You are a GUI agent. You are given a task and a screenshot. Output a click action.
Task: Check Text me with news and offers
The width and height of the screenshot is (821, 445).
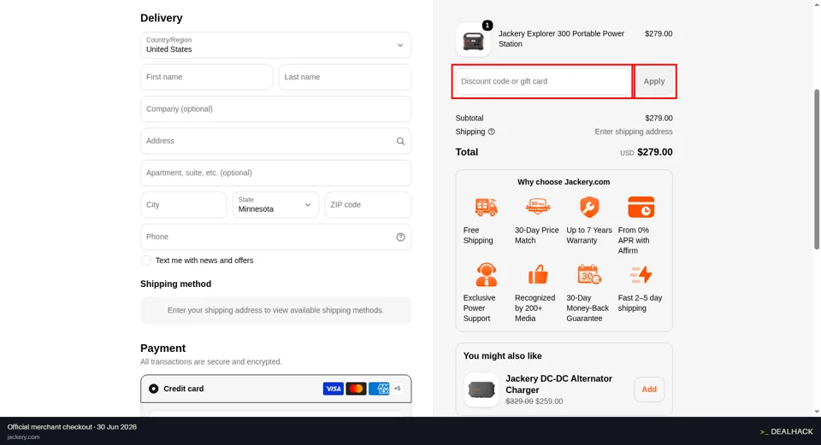point(146,261)
